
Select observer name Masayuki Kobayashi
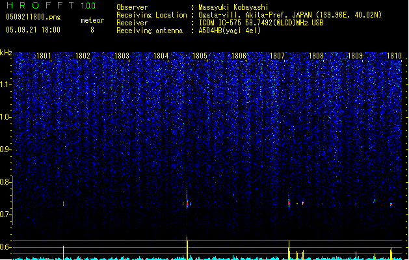pyautogui.click(x=233, y=7)
